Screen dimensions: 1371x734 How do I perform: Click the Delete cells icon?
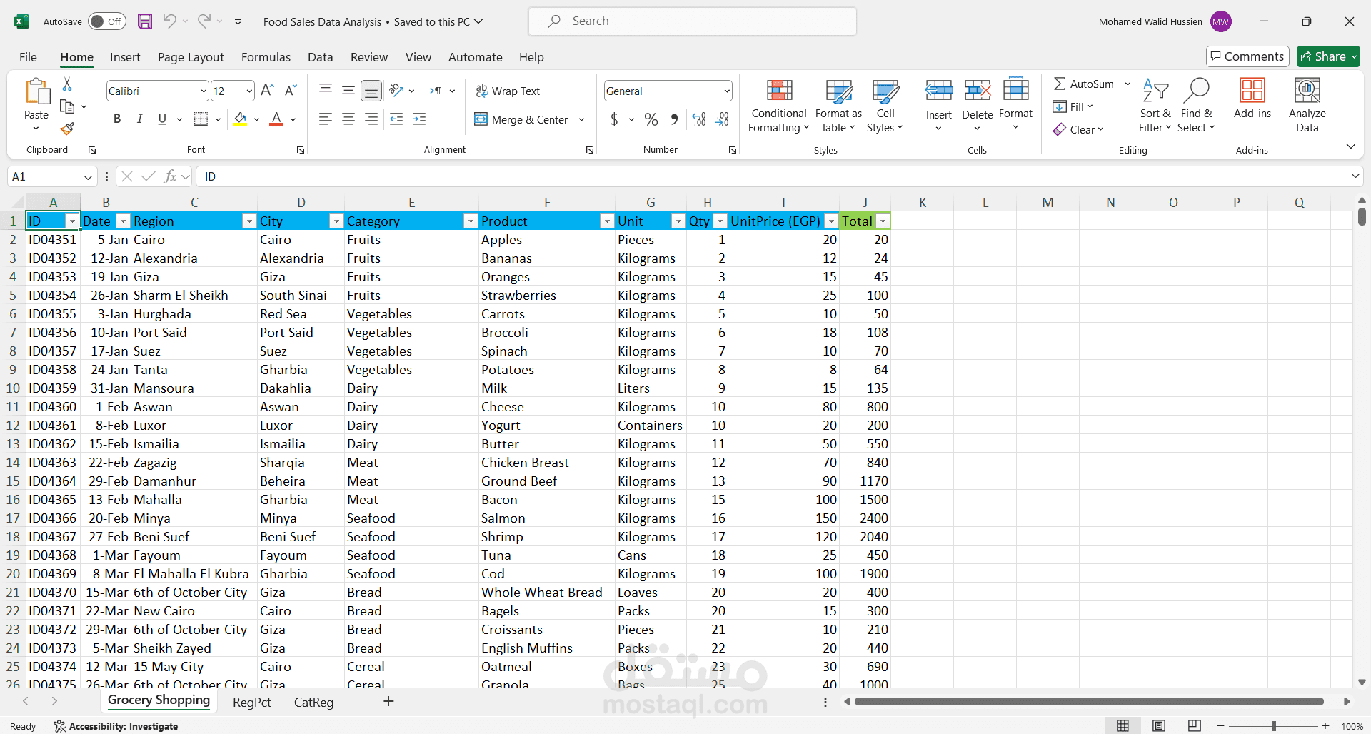978,91
